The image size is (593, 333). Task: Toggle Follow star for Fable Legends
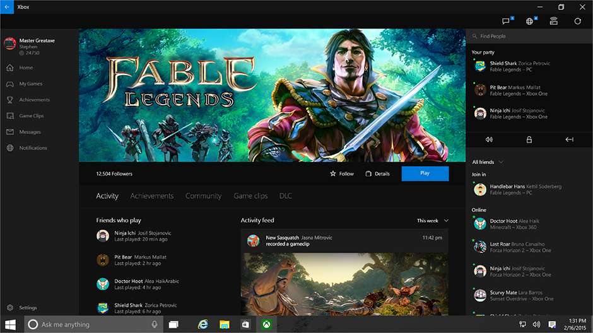point(342,173)
